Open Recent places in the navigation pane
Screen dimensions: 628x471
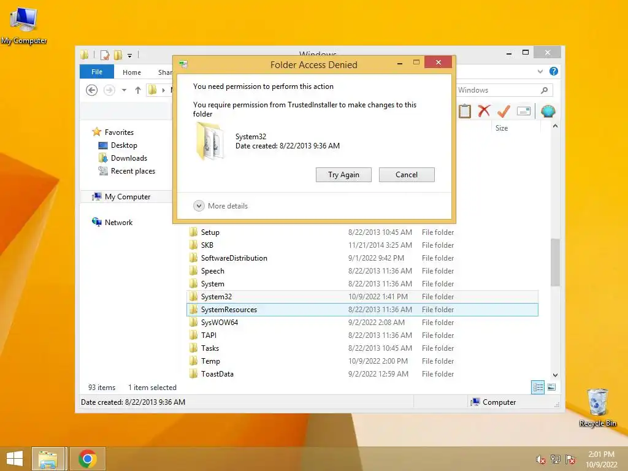coord(132,171)
